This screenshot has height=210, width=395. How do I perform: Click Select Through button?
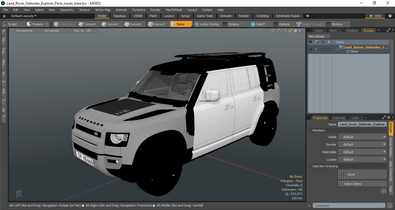[x=309, y=24]
